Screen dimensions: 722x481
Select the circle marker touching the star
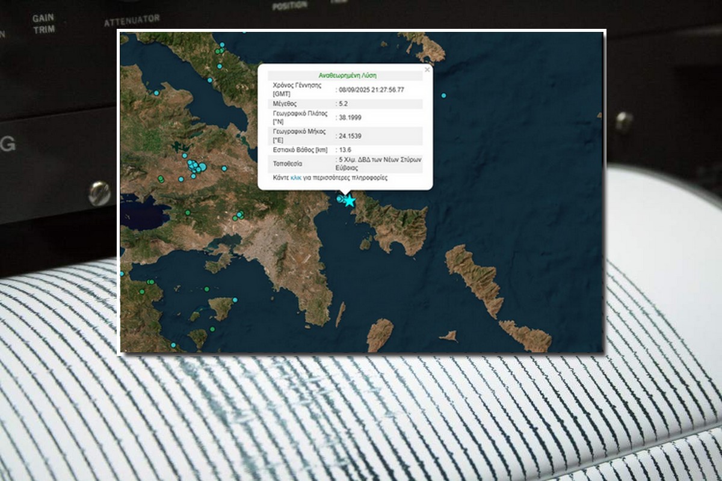click(x=341, y=198)
